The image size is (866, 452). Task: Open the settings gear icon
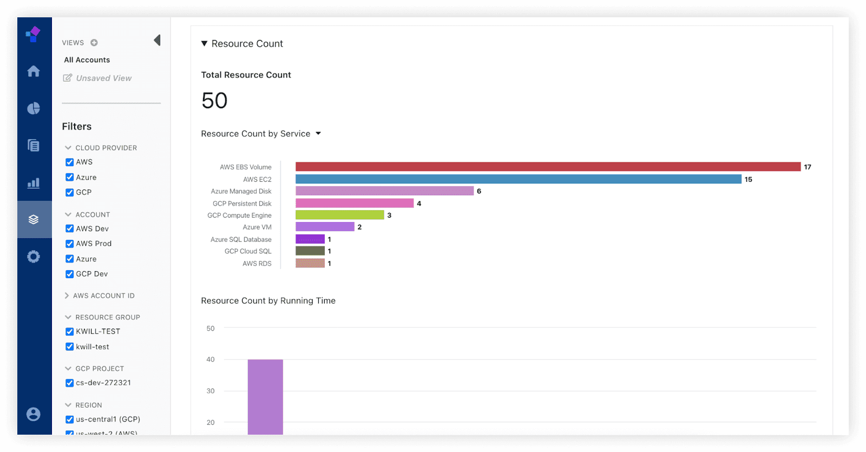(34, 257)
